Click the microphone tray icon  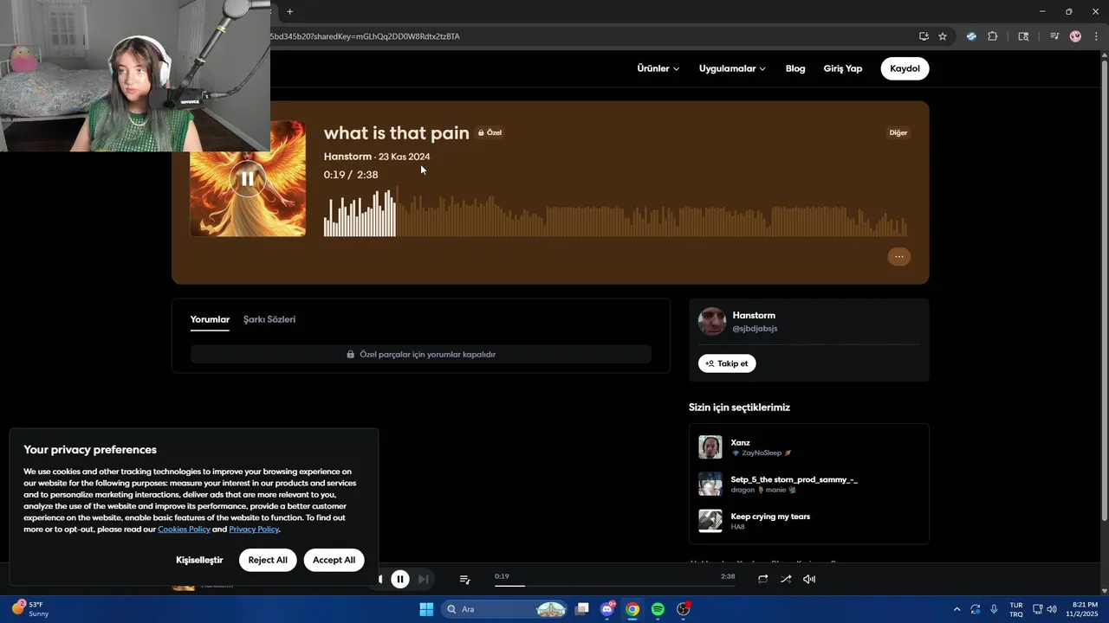point(994,609)
